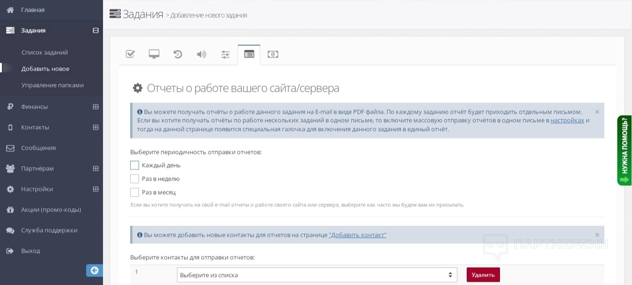Open the speaker notifications tab
The height and width of the screenshot is (285, 632).
pos(201,54)
